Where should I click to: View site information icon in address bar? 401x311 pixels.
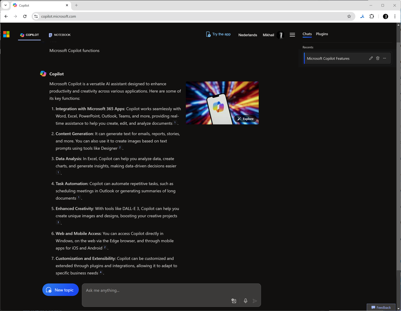point(36,16)
